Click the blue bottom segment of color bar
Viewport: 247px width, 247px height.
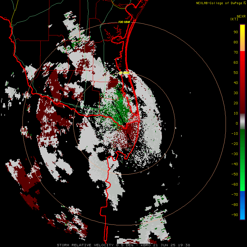coord(242,205)
